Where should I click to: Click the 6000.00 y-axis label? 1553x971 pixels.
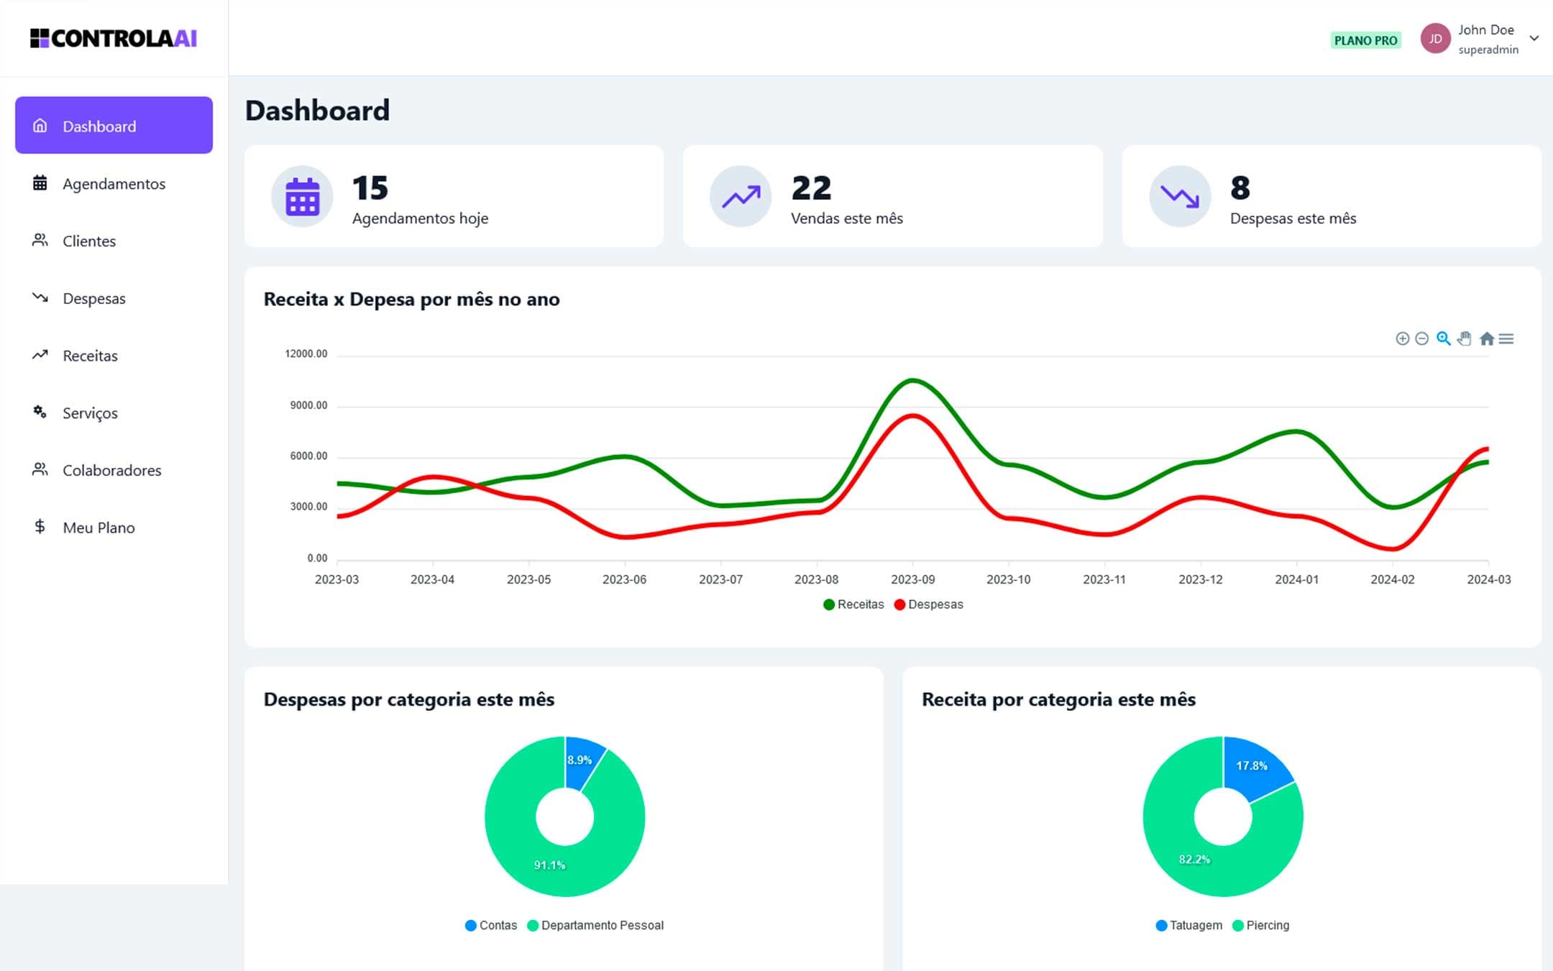coord(308,456)
